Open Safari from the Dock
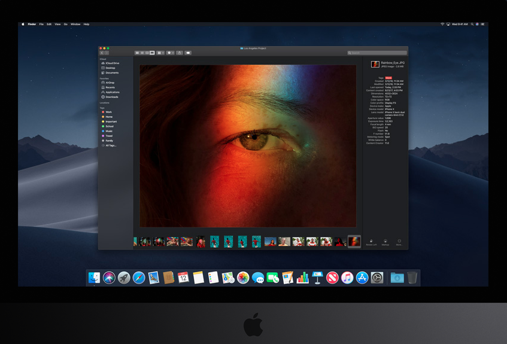Screen dimensions: 507x344 click(139, 278)
